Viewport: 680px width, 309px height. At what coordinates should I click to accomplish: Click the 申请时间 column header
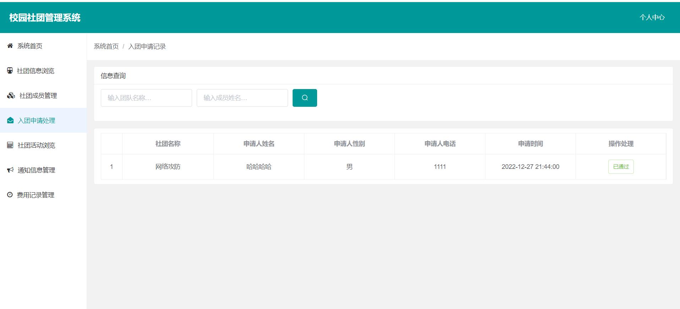click(531, 144)
